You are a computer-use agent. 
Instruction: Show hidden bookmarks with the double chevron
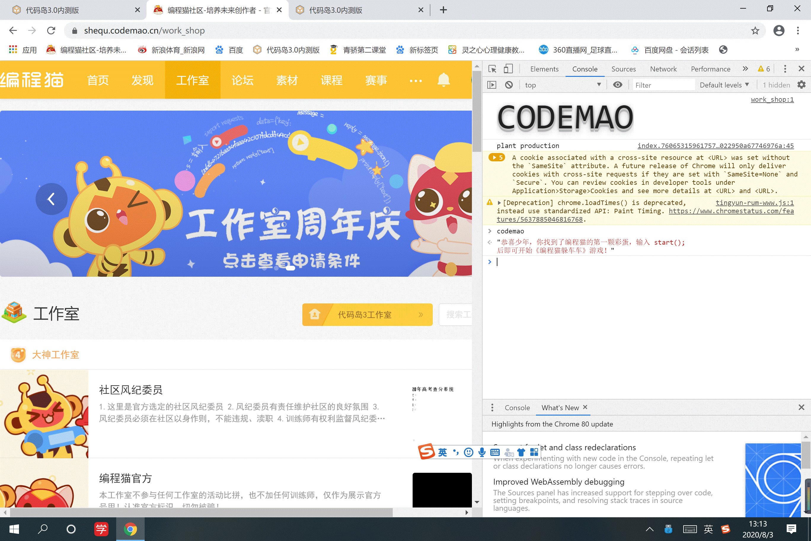(797, 50)
